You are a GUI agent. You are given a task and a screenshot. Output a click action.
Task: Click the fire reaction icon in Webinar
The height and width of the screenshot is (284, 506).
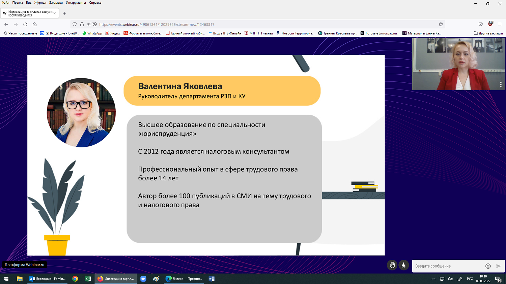pos(404,265)
